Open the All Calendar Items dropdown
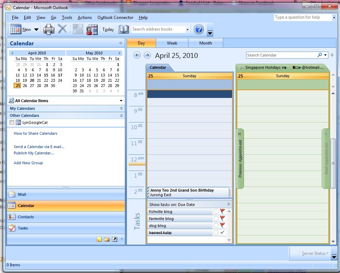 tap(121, 101)
